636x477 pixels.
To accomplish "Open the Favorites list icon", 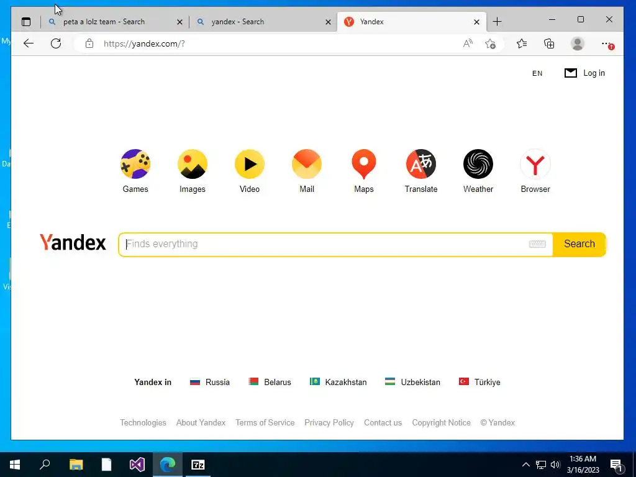I will [522, 43].
